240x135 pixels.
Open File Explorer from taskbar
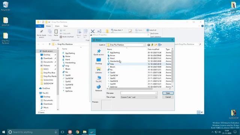pyautogui.click(x=85, y=132)
